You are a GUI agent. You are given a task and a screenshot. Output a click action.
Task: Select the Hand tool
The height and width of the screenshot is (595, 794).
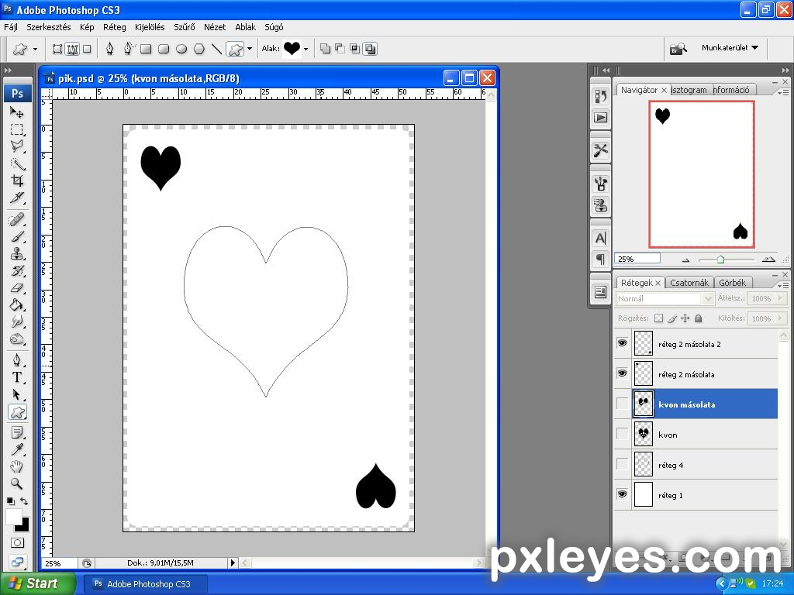[x=17, y=466]
